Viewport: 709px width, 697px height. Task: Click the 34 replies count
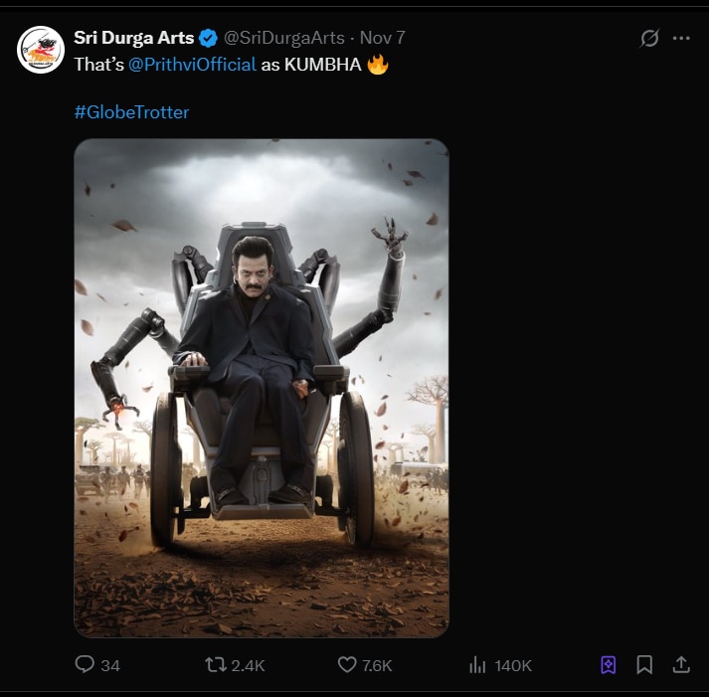coord(110,665)
